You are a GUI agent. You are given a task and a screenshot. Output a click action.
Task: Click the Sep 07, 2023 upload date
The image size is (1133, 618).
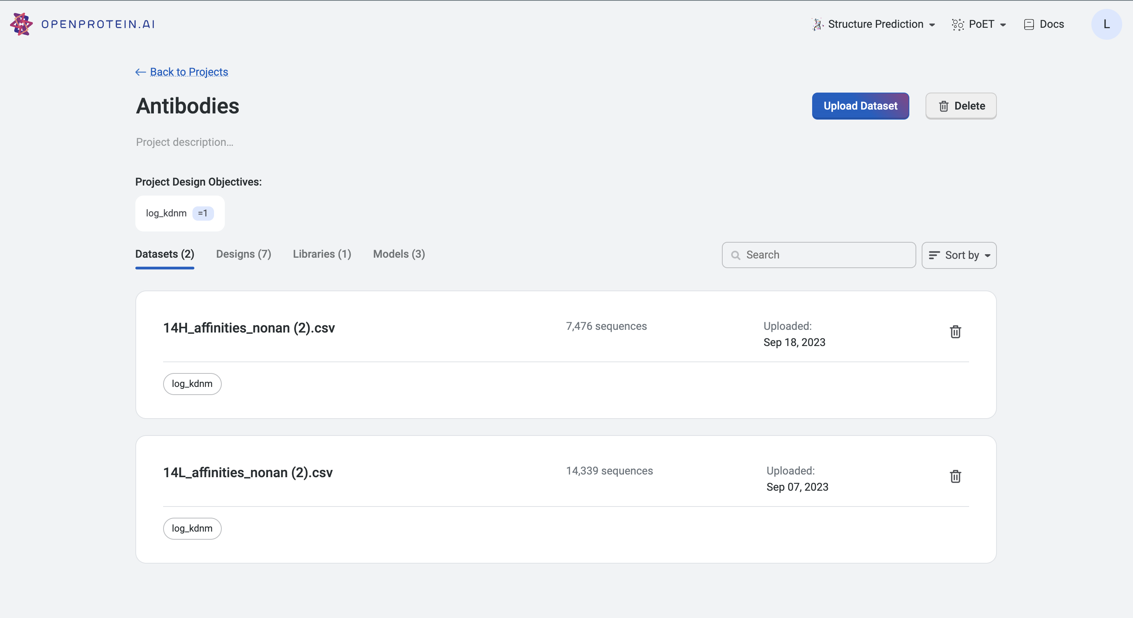click(x=797, y=487)
